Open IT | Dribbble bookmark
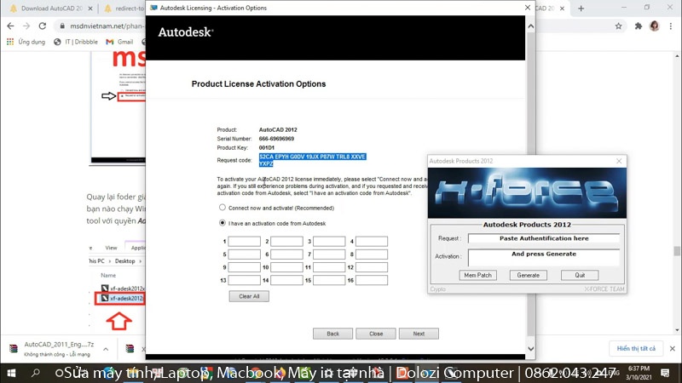 click(76, 42)
